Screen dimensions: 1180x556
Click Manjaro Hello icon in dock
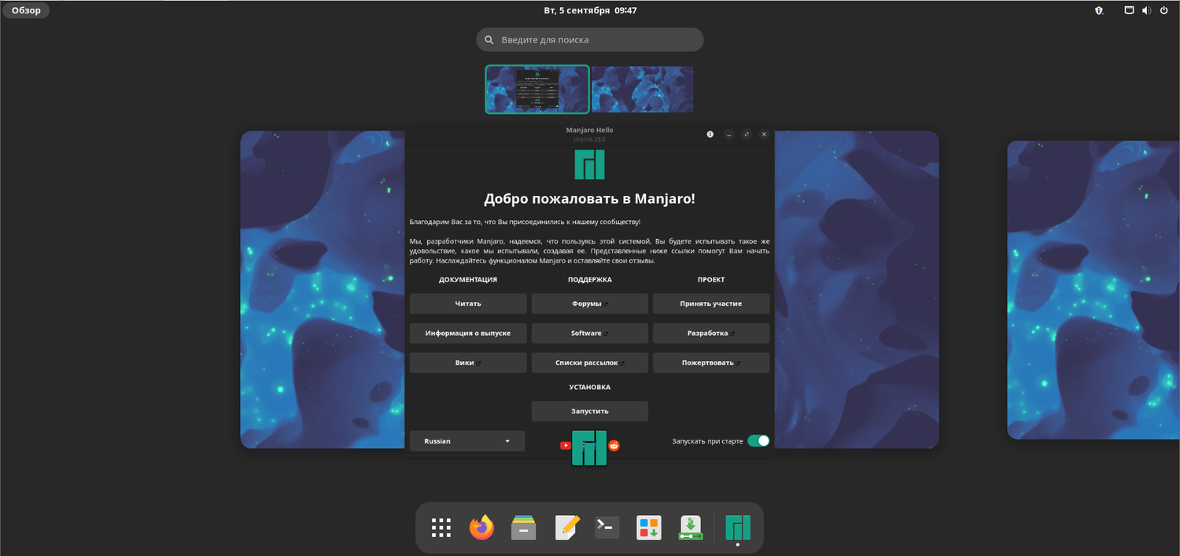[x=738, y=528]
